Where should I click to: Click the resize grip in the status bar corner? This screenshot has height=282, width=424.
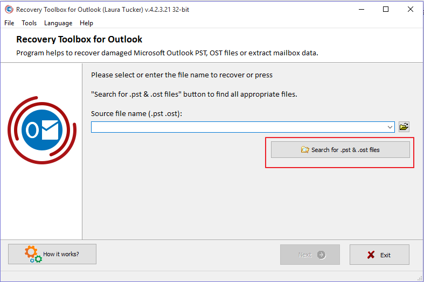click(x=420, y=278)
